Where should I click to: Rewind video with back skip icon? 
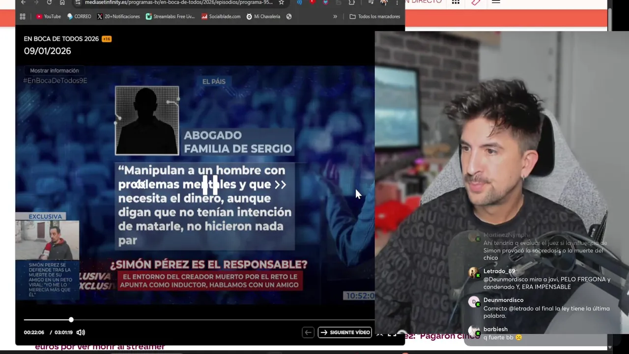(x=140, y=185)
